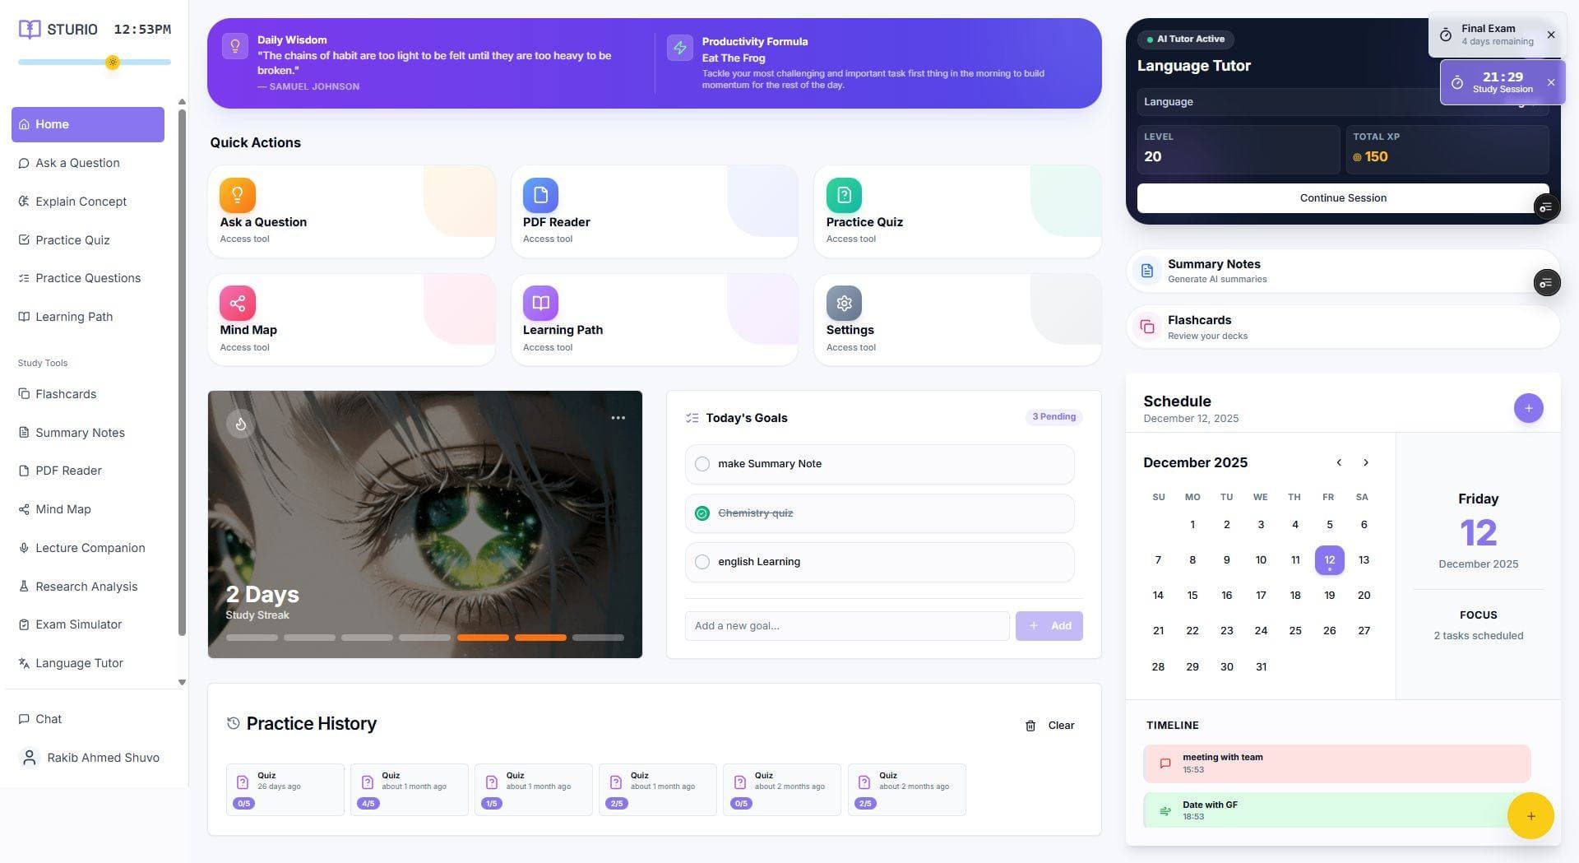This screenshot has height=863, width=1579.
Task: Open the Practice Quiz quick action
Action: (956, 211)
